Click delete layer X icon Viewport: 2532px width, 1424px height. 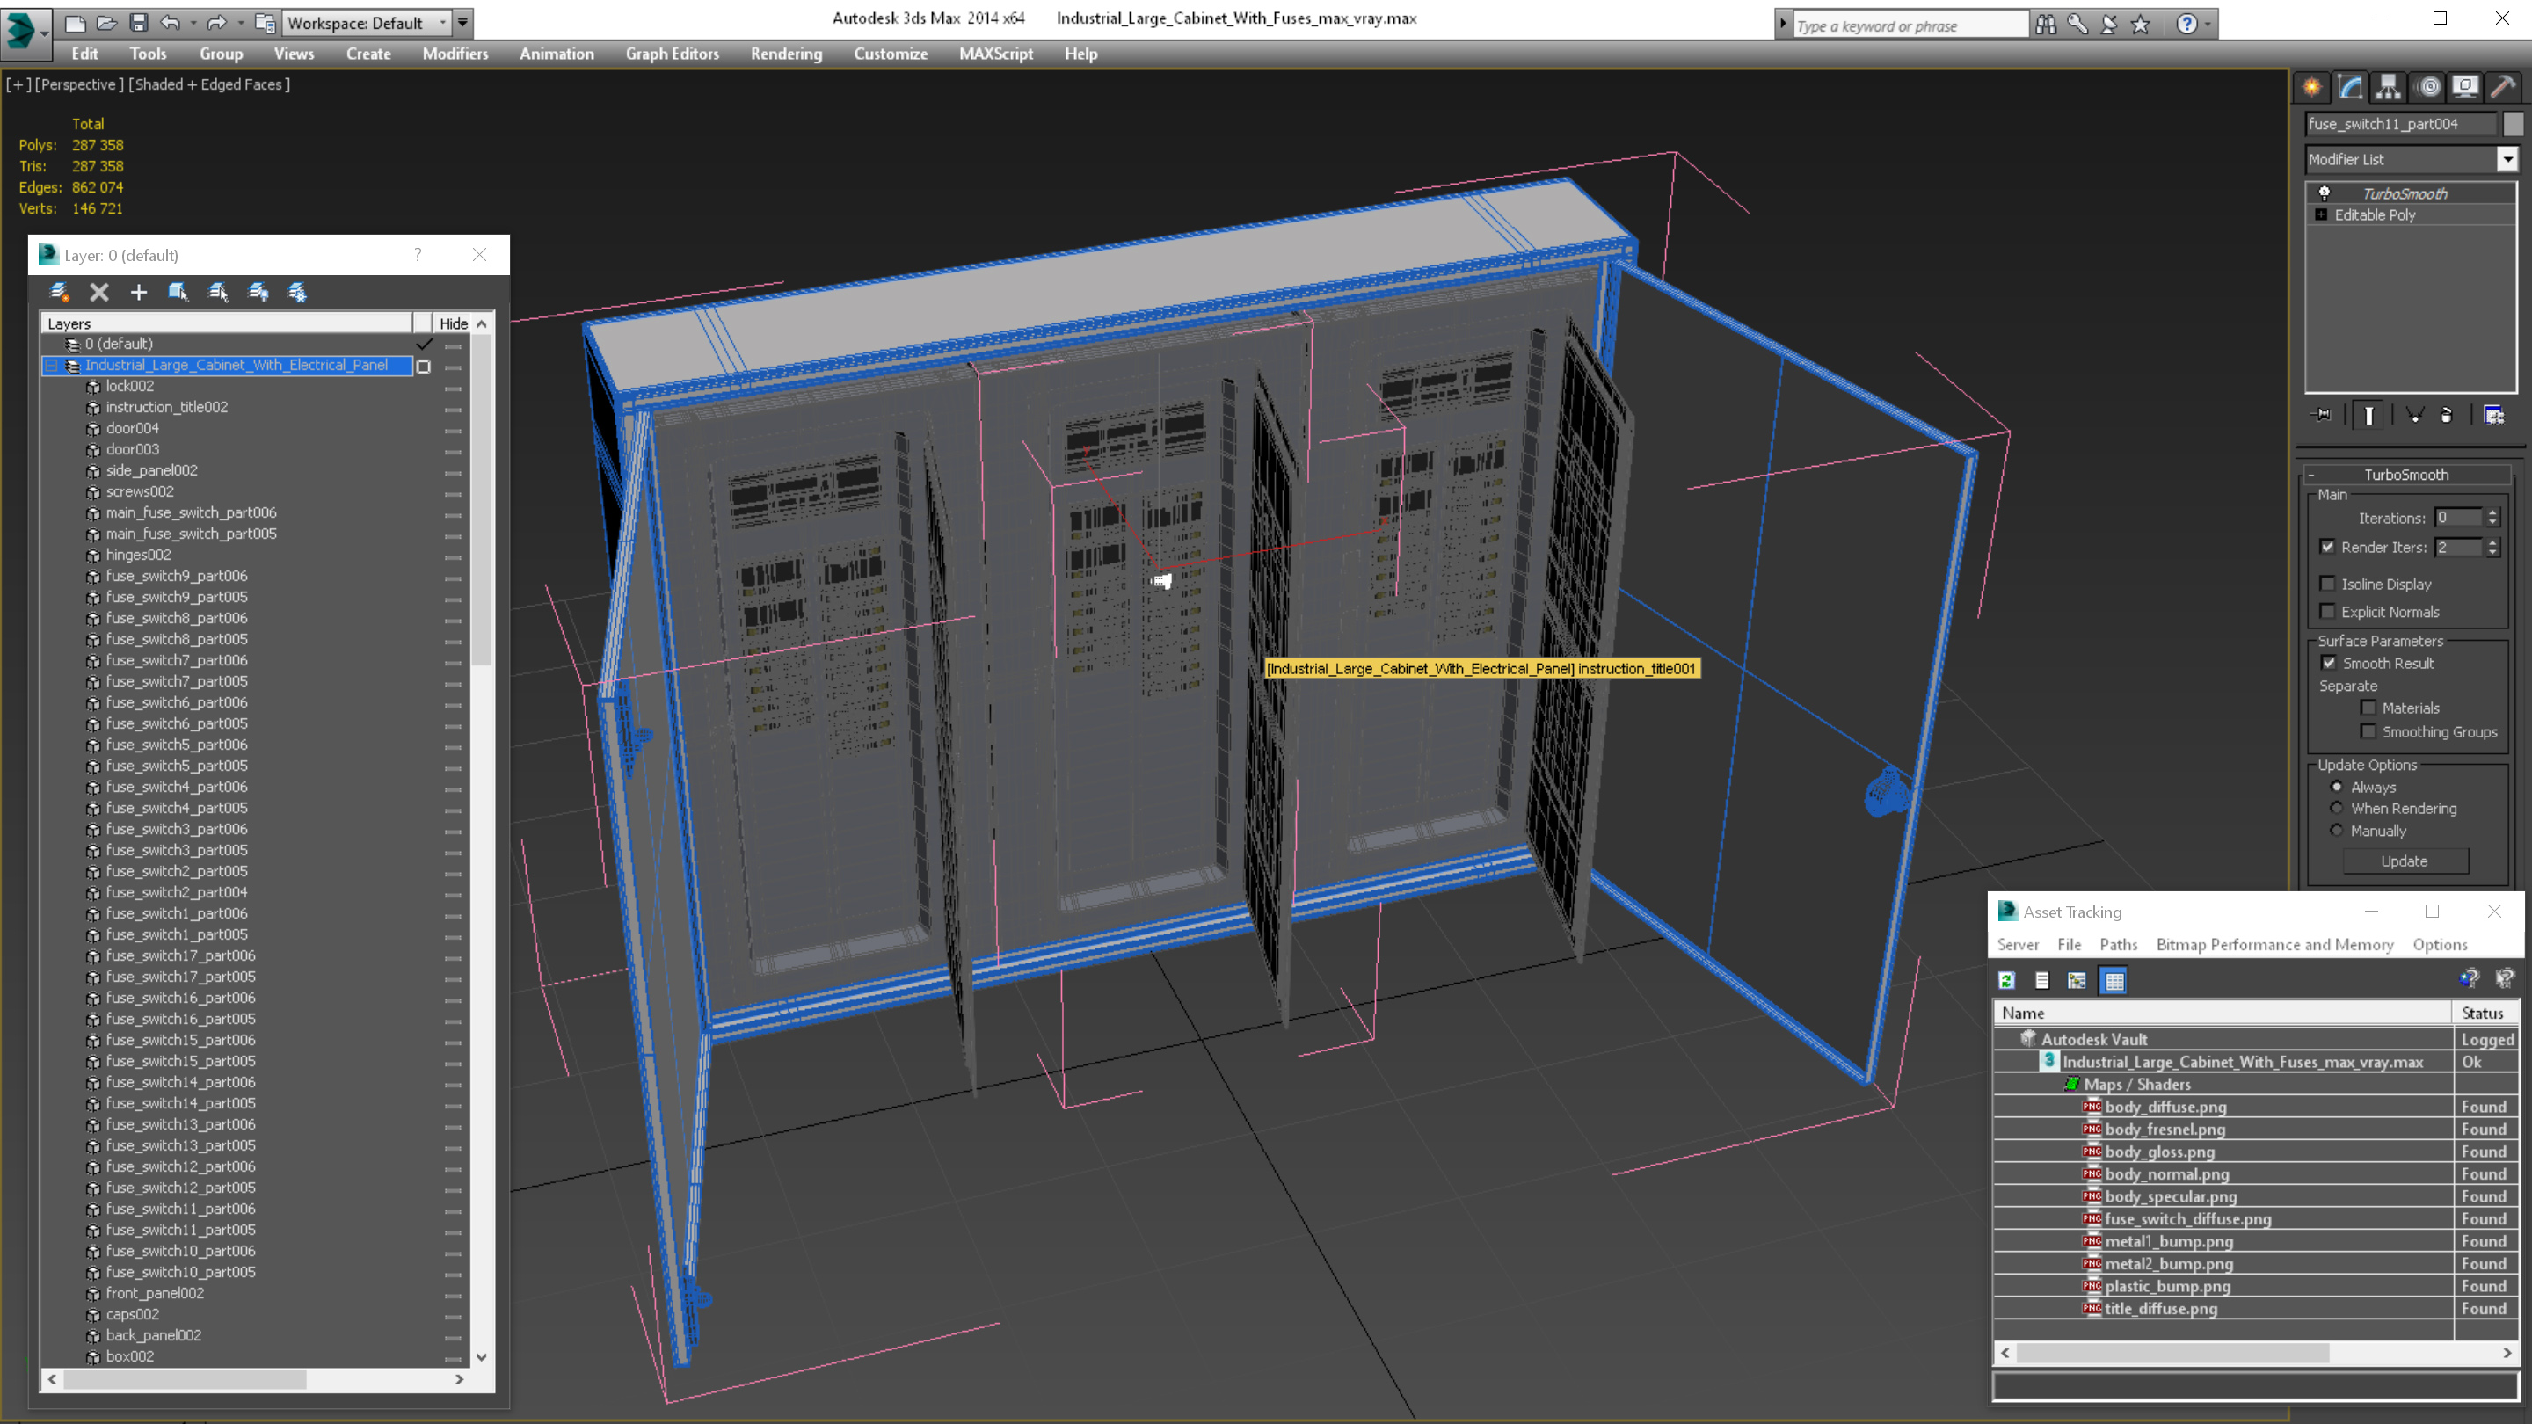click(99, 292)
